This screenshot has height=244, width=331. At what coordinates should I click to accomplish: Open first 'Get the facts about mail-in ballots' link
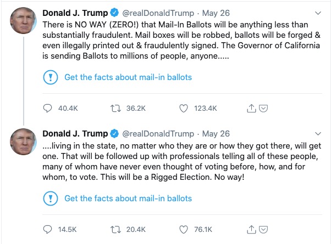click(128, 77)
